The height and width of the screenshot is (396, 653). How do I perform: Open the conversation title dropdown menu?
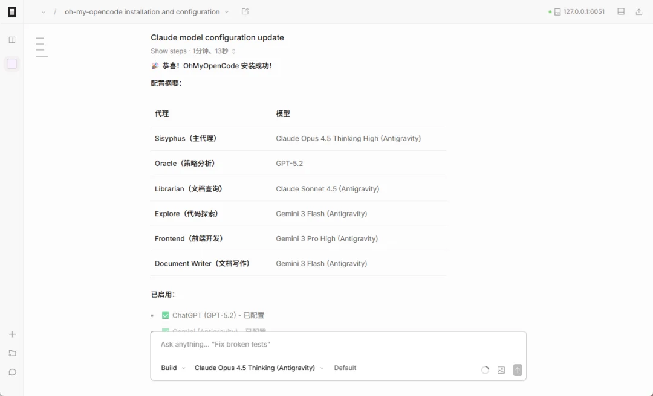coord(226,11)
